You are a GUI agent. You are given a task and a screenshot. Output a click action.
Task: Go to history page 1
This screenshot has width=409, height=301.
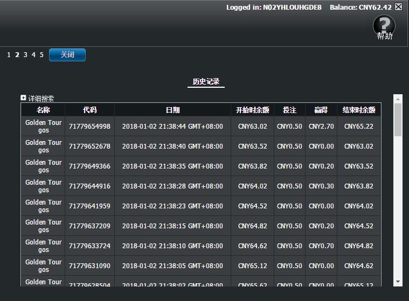coord(9,55)
